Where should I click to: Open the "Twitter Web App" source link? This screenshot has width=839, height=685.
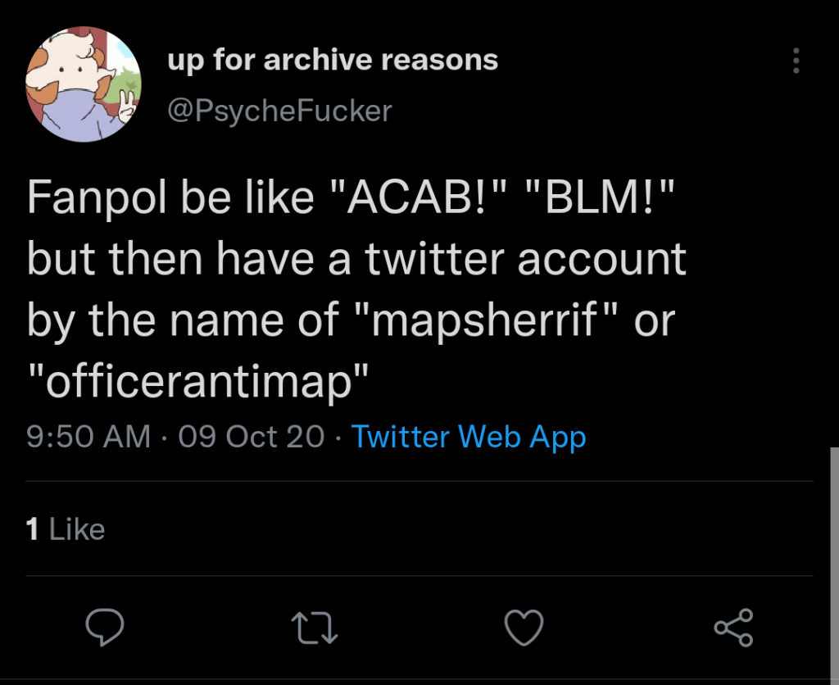point(469,437)
